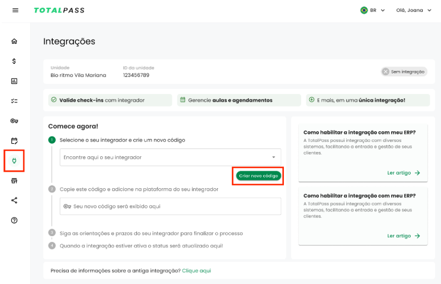
Task: Select the plug integrations icon in sidebar
Action: click(14, 160)
